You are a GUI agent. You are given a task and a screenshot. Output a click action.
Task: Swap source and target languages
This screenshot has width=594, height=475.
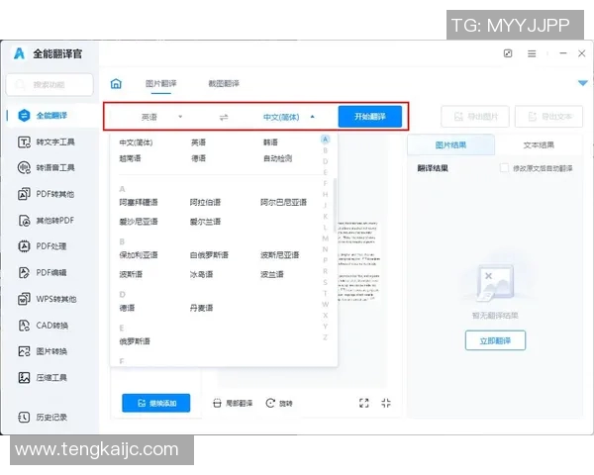click(x=224, y=117)
